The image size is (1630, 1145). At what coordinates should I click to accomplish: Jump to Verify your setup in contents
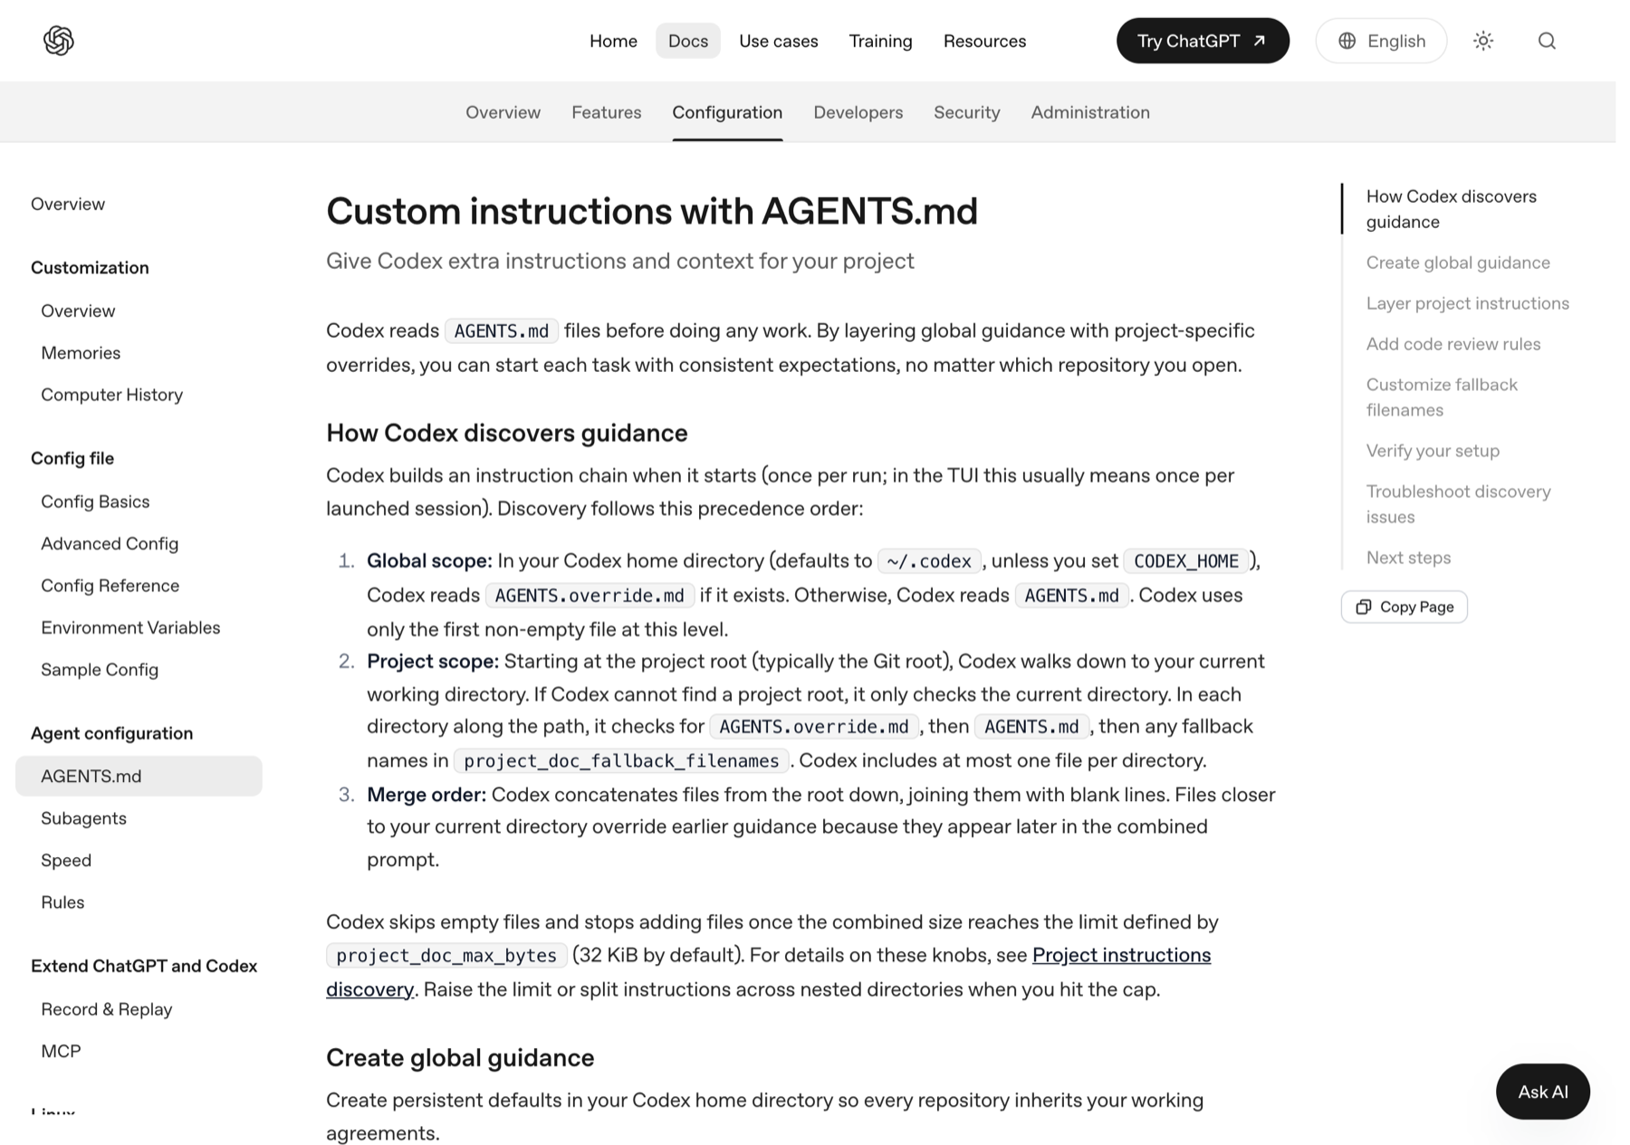[x=1433, y=451]
